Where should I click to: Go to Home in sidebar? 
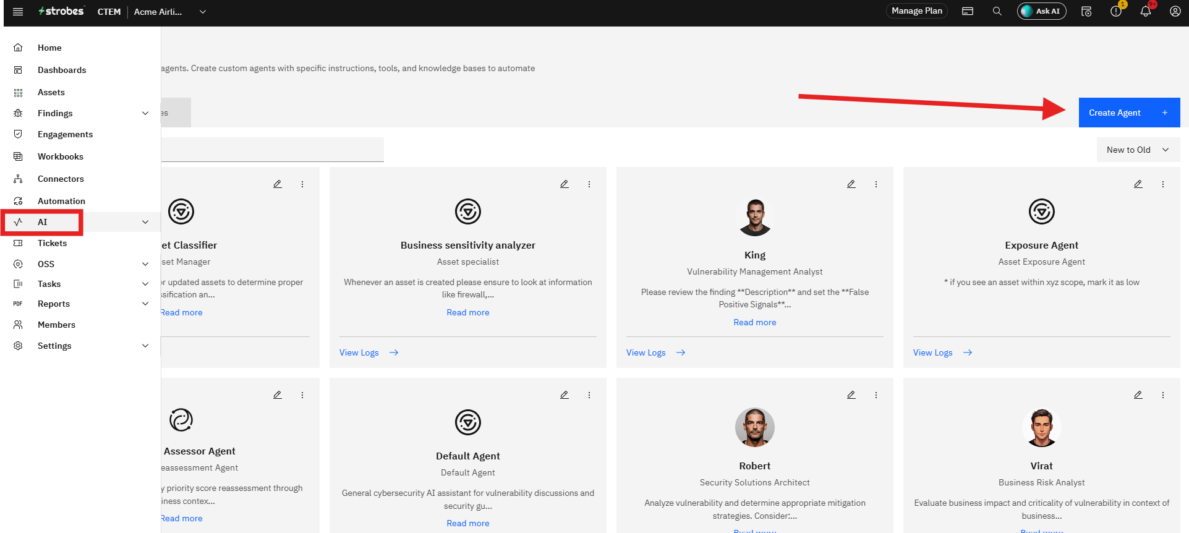tap(49, 48)
